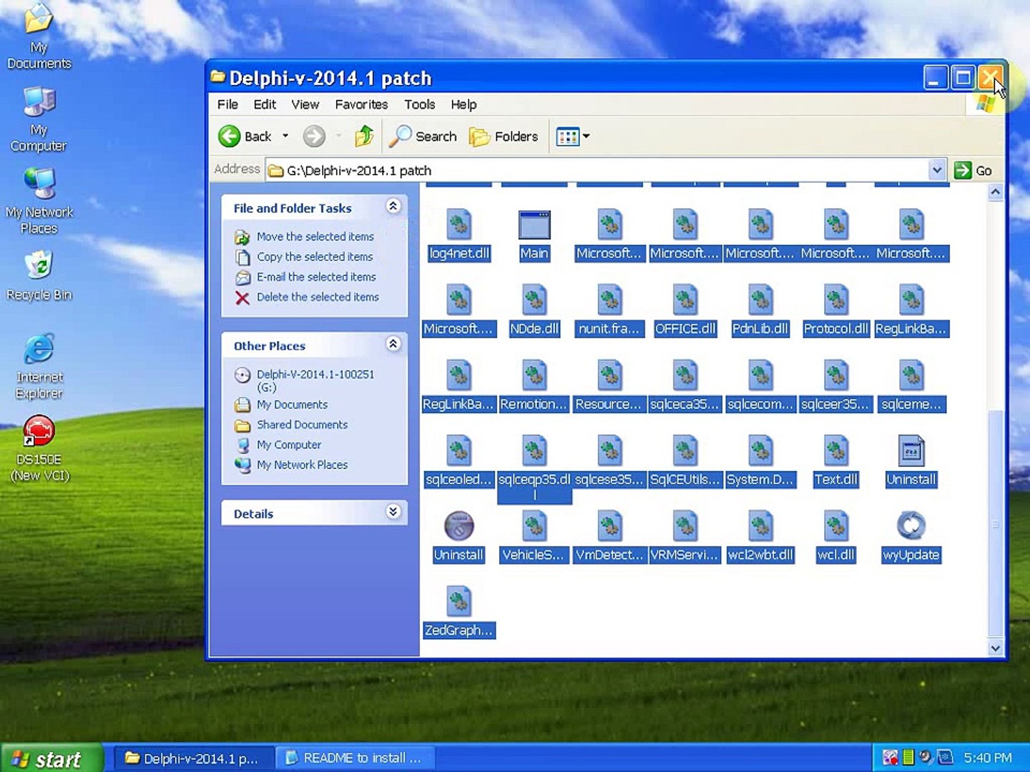Click the Go button
Screen dimensions: 1030x772
click(974, 170)
